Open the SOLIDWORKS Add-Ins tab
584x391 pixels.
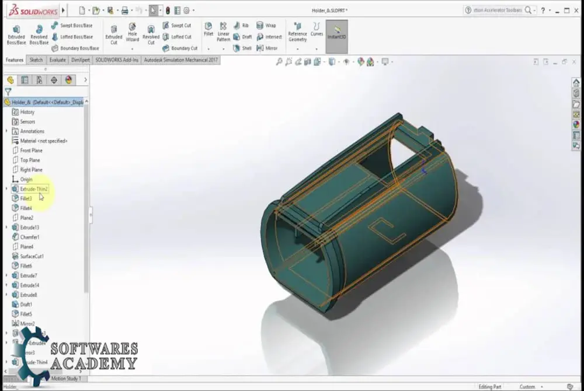pyautogui.click(x=117, y=60)
